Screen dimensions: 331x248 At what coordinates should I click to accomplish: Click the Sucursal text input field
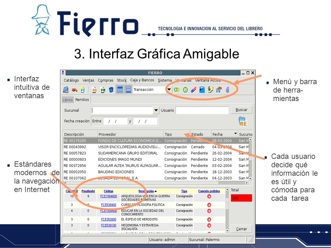tap(122, 110)
